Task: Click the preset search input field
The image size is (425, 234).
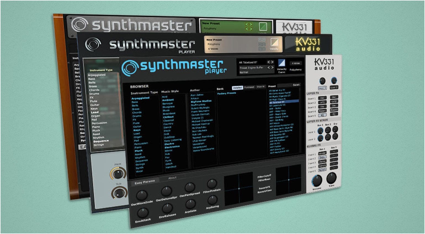Action: click(284, 85)
